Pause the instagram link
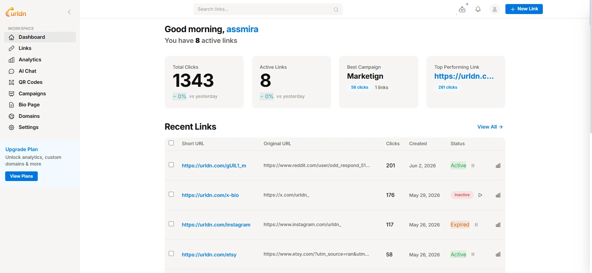 point(476,225)
